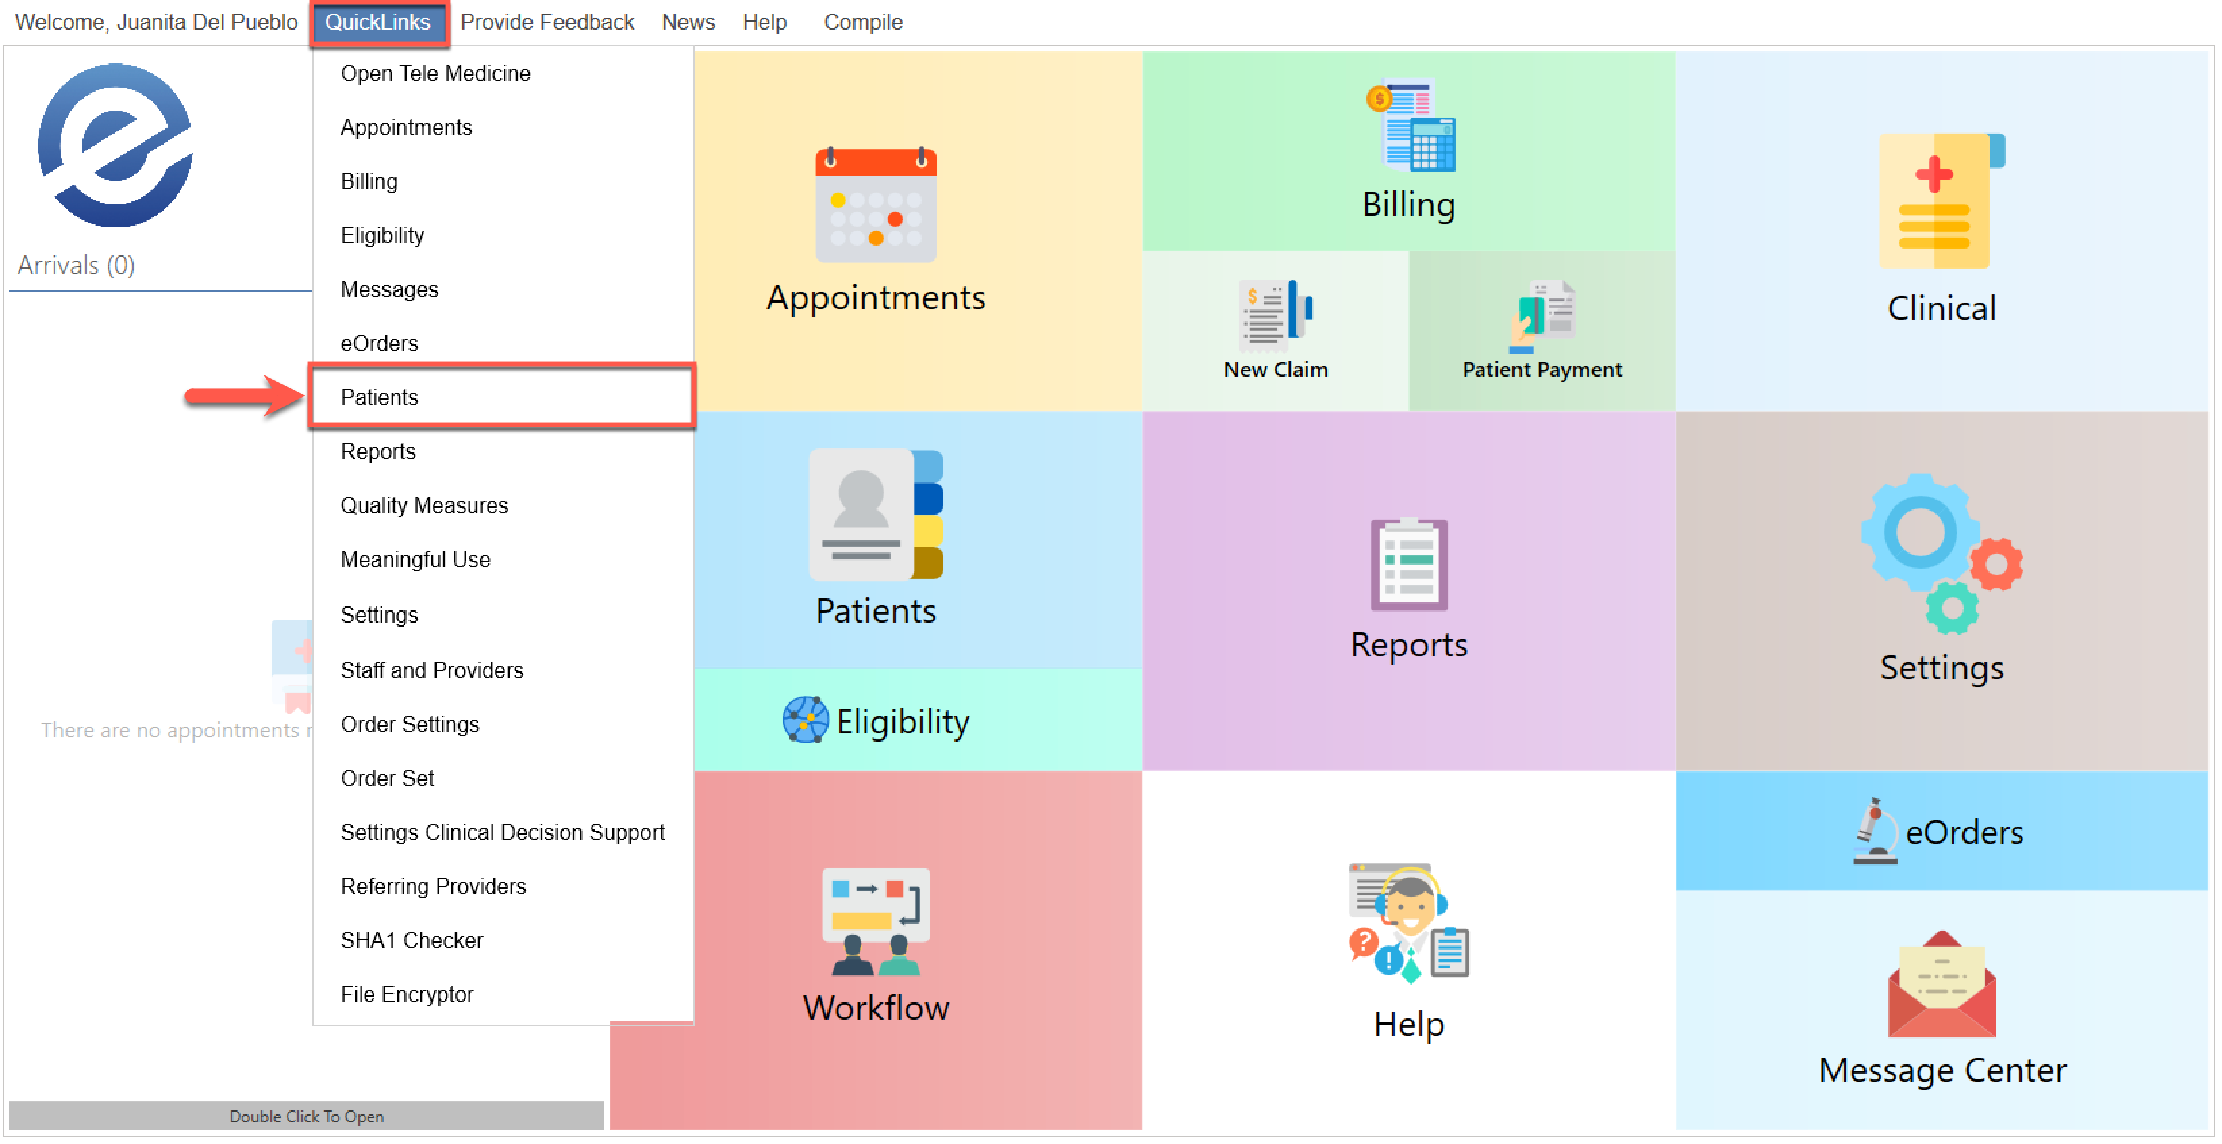
Task: Open the New Claim icon
Action: (1276, 315)
